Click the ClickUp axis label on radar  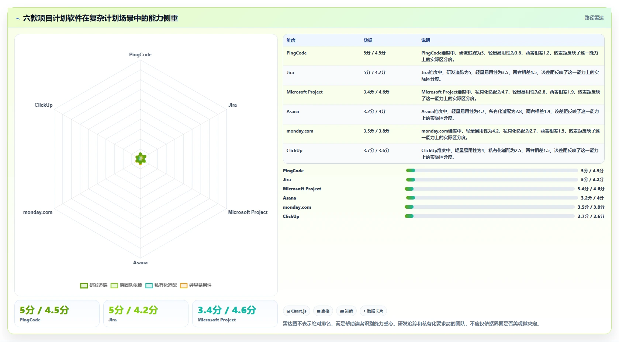click(x=44, y=105)
